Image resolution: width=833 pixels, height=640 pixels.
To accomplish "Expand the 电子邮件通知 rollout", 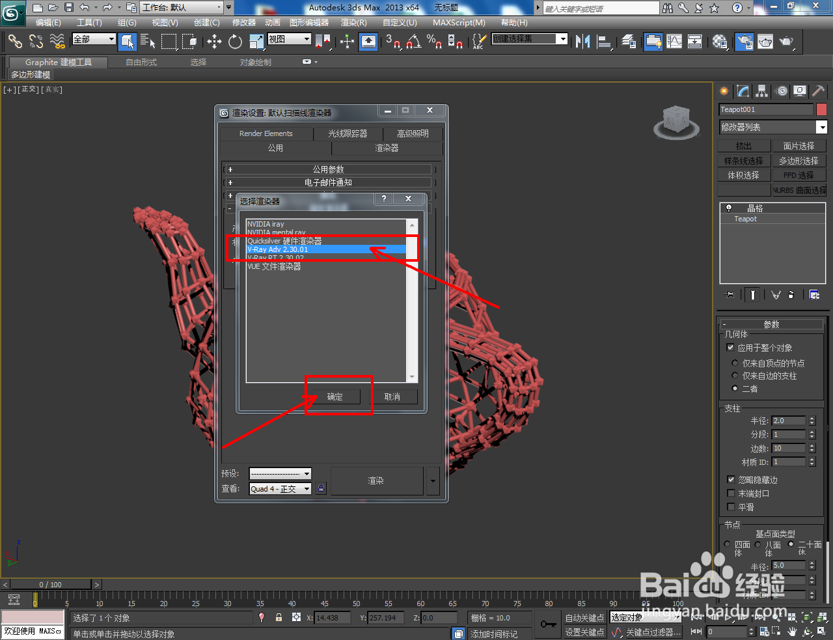I will click(328, 183).
